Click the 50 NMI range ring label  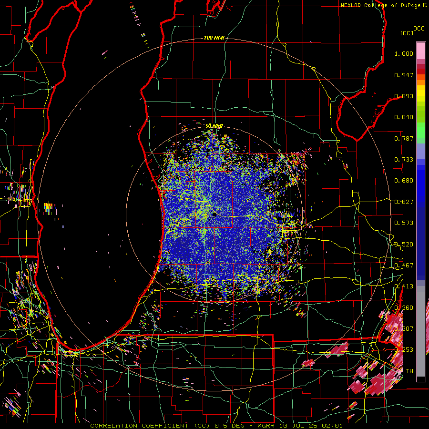(214, 126)
